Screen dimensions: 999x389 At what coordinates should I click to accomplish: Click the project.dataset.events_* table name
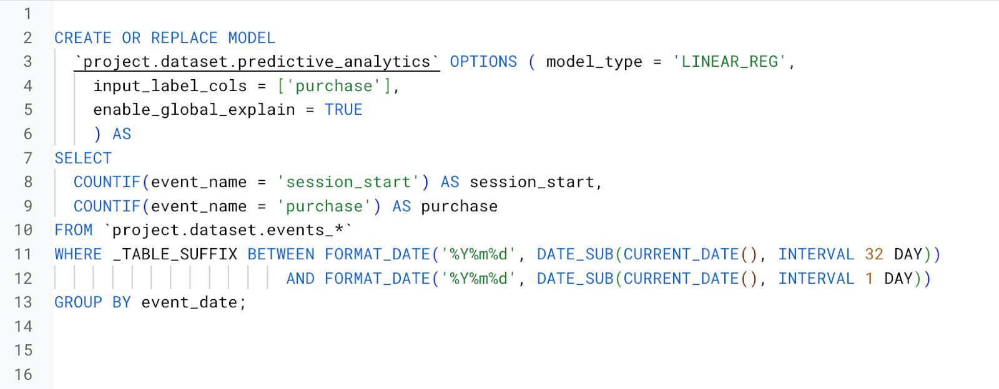(228, 230)
